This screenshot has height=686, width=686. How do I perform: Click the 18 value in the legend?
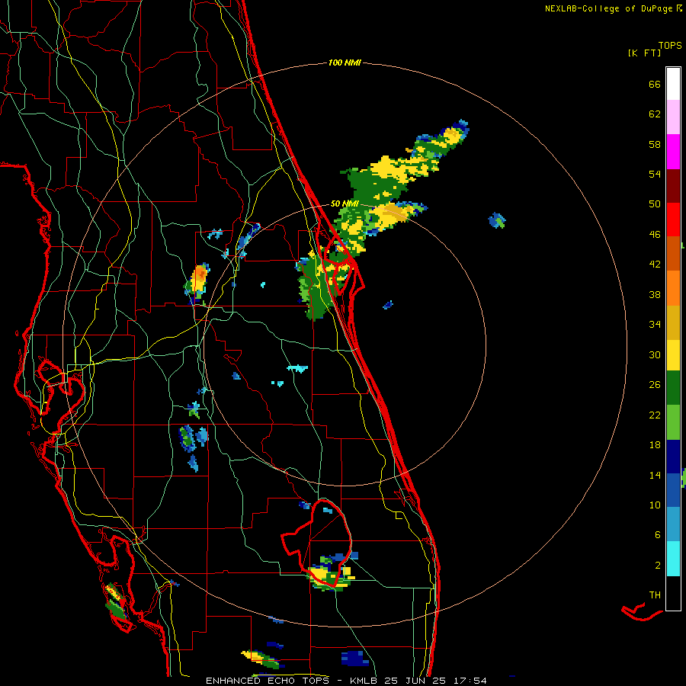655,445
